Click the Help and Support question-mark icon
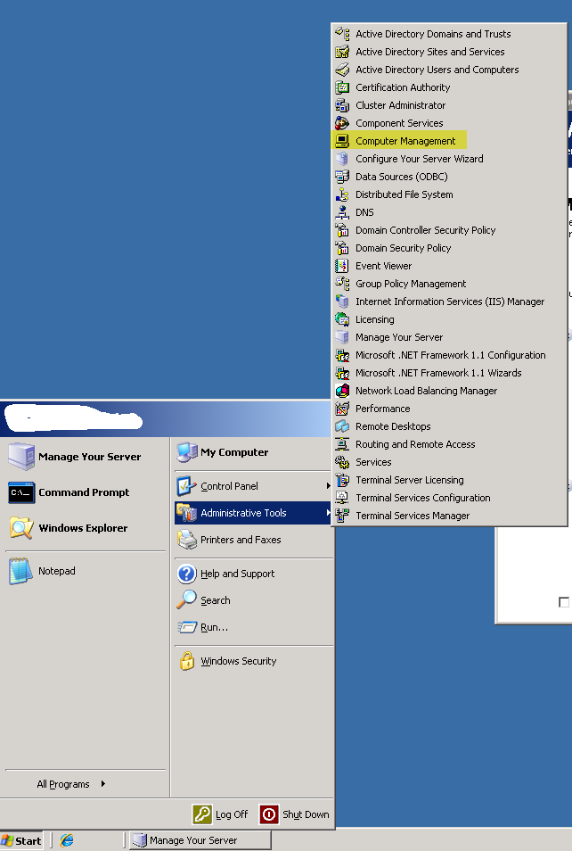Screen dimensions: 572x851 pyautogui.click(x=187, y=574)
